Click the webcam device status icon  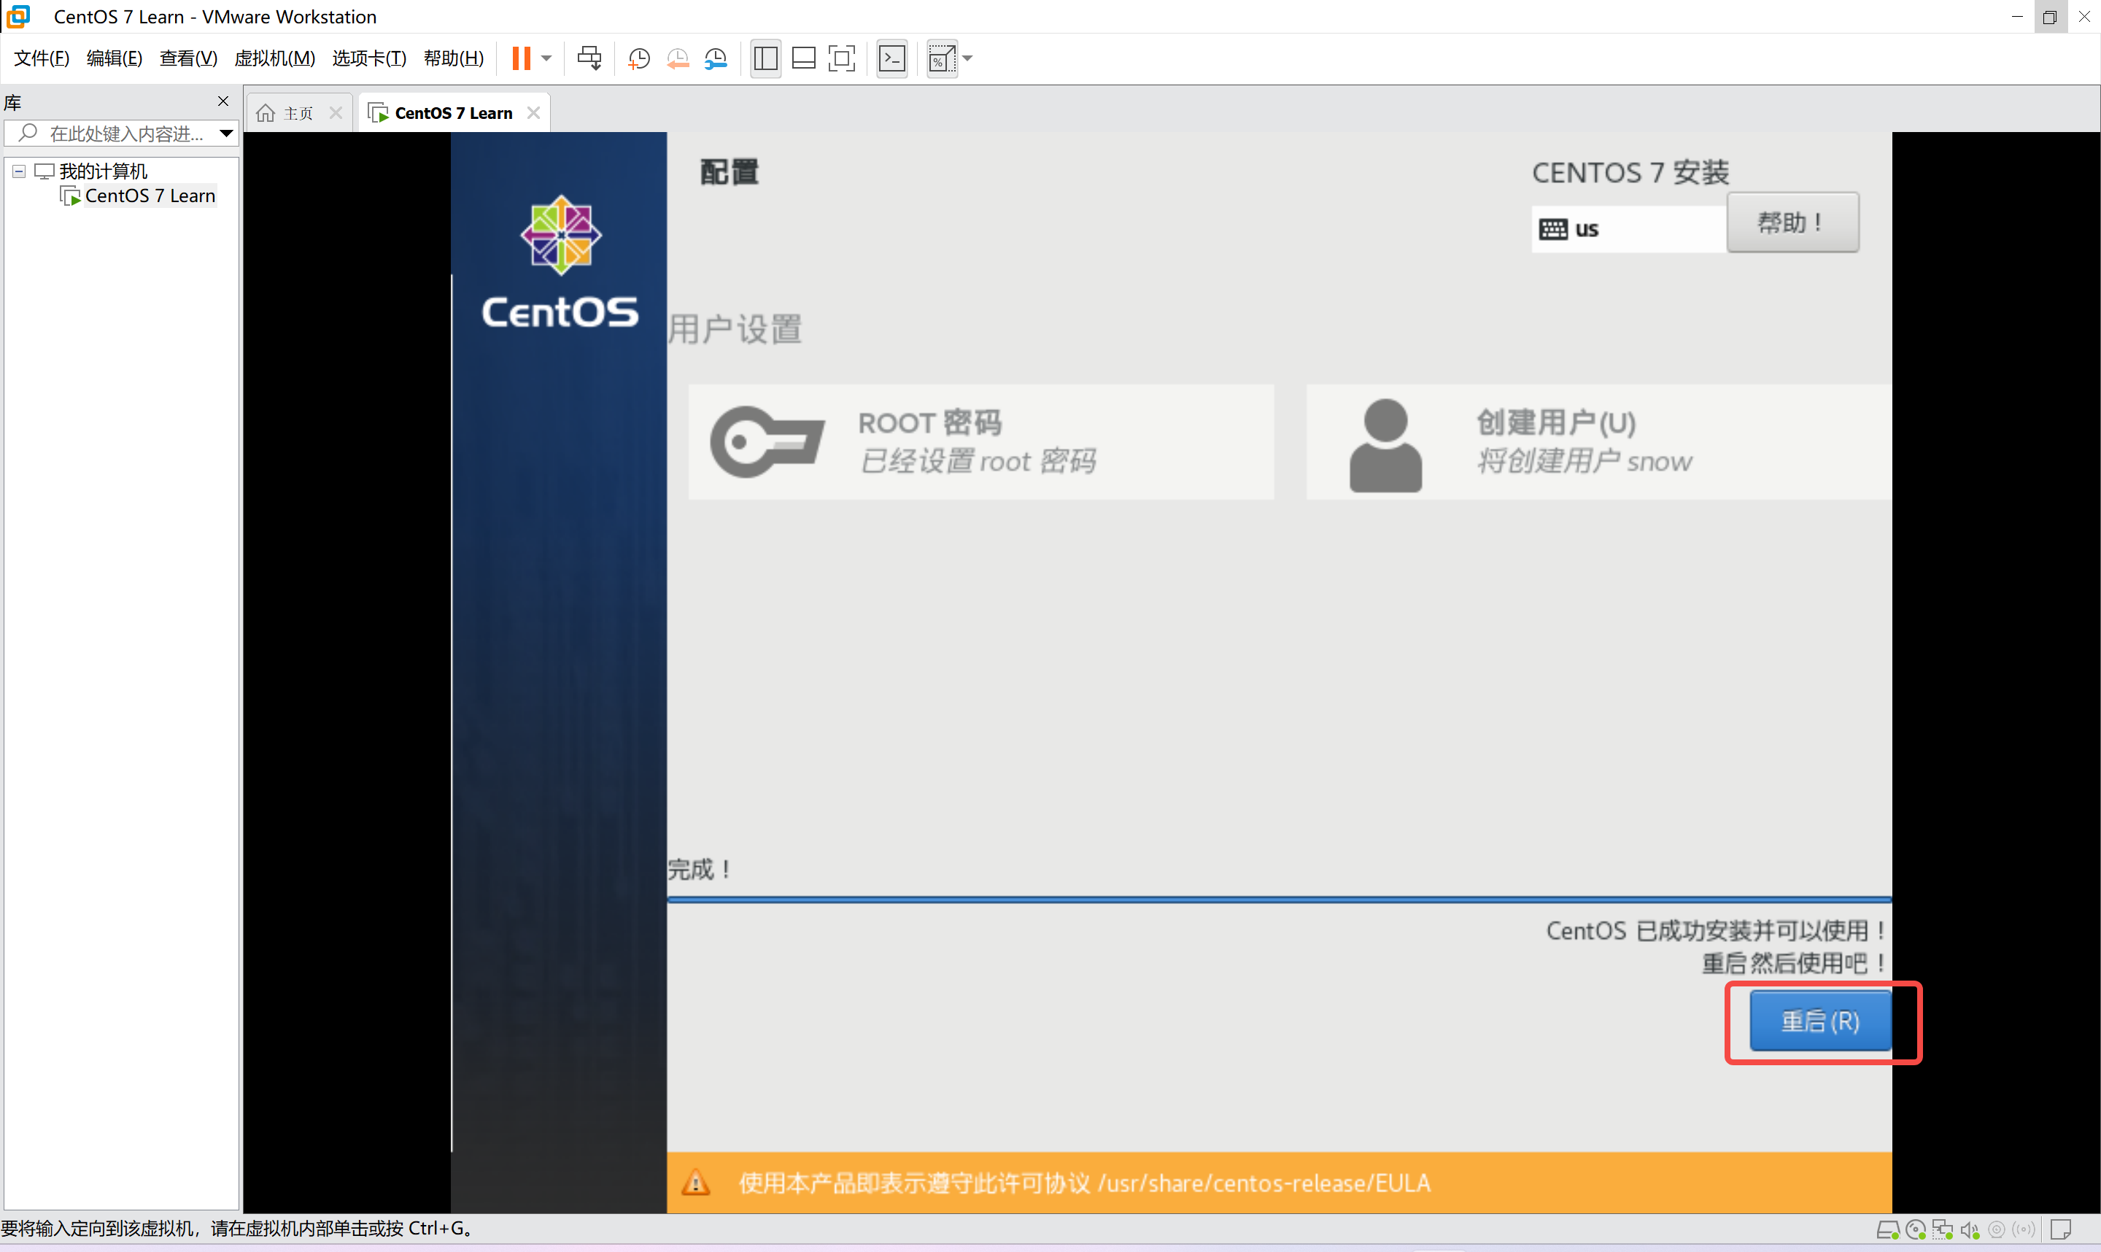pos(1997,1230)
